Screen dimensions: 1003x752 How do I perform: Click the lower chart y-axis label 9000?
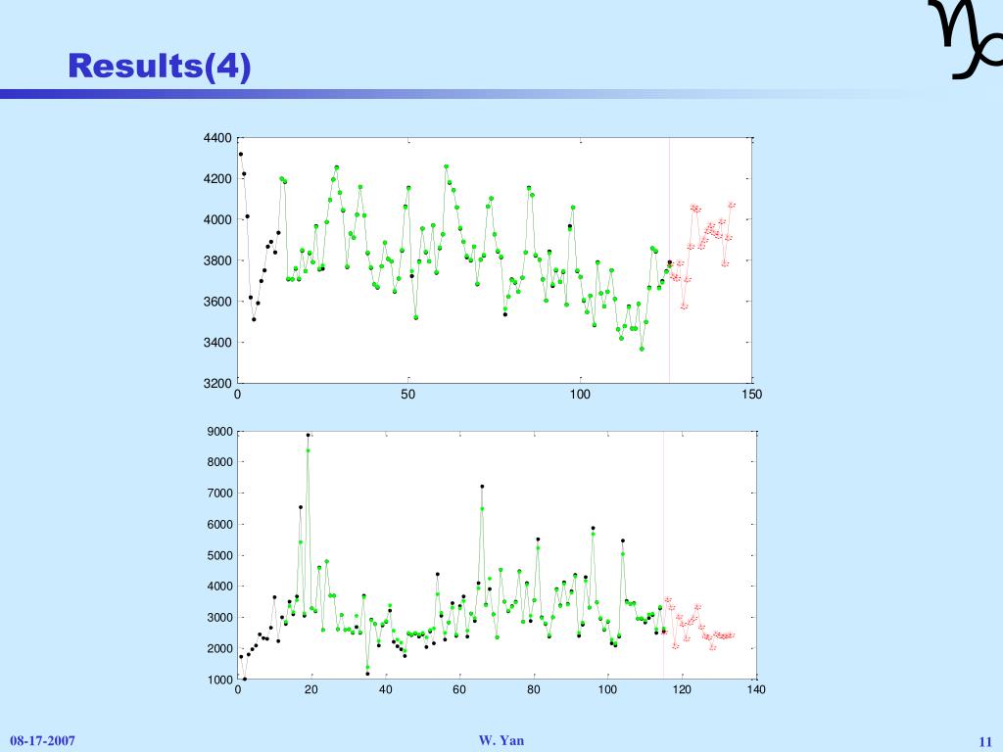coord(220,432)
